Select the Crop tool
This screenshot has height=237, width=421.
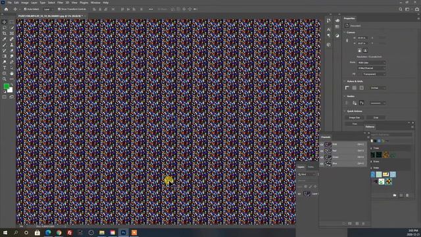(5, 34)
